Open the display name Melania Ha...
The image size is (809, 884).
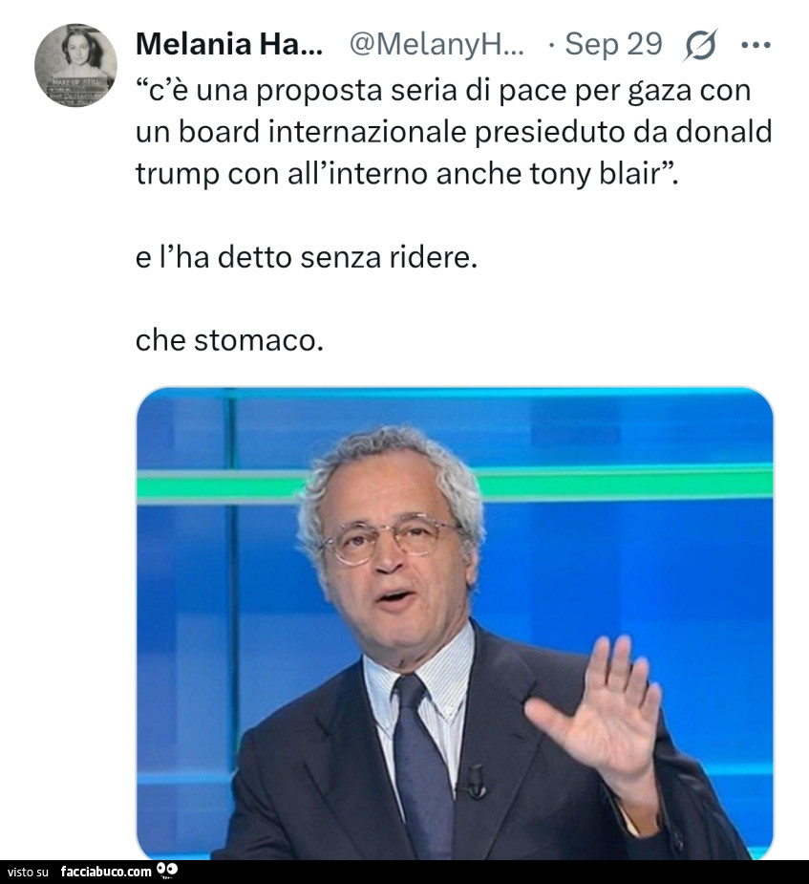(x=228, y=43)
